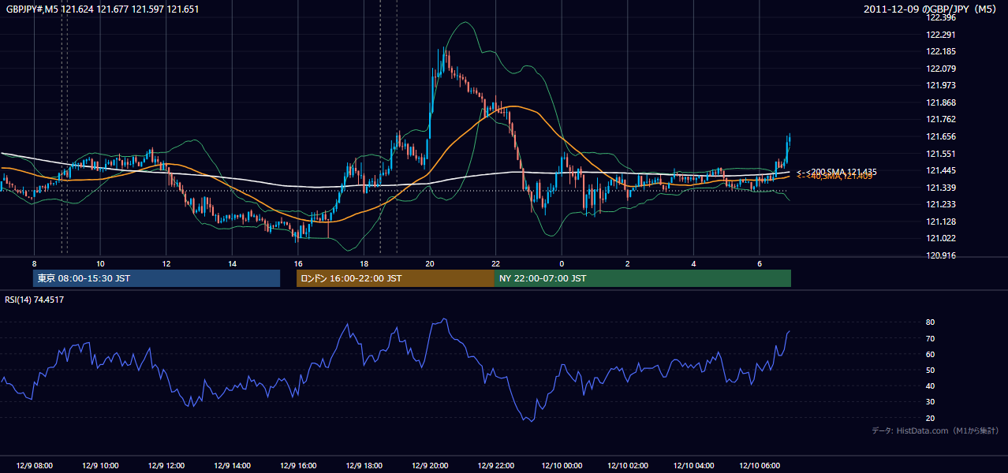Click price axis value 121.973

coord(942,85)
